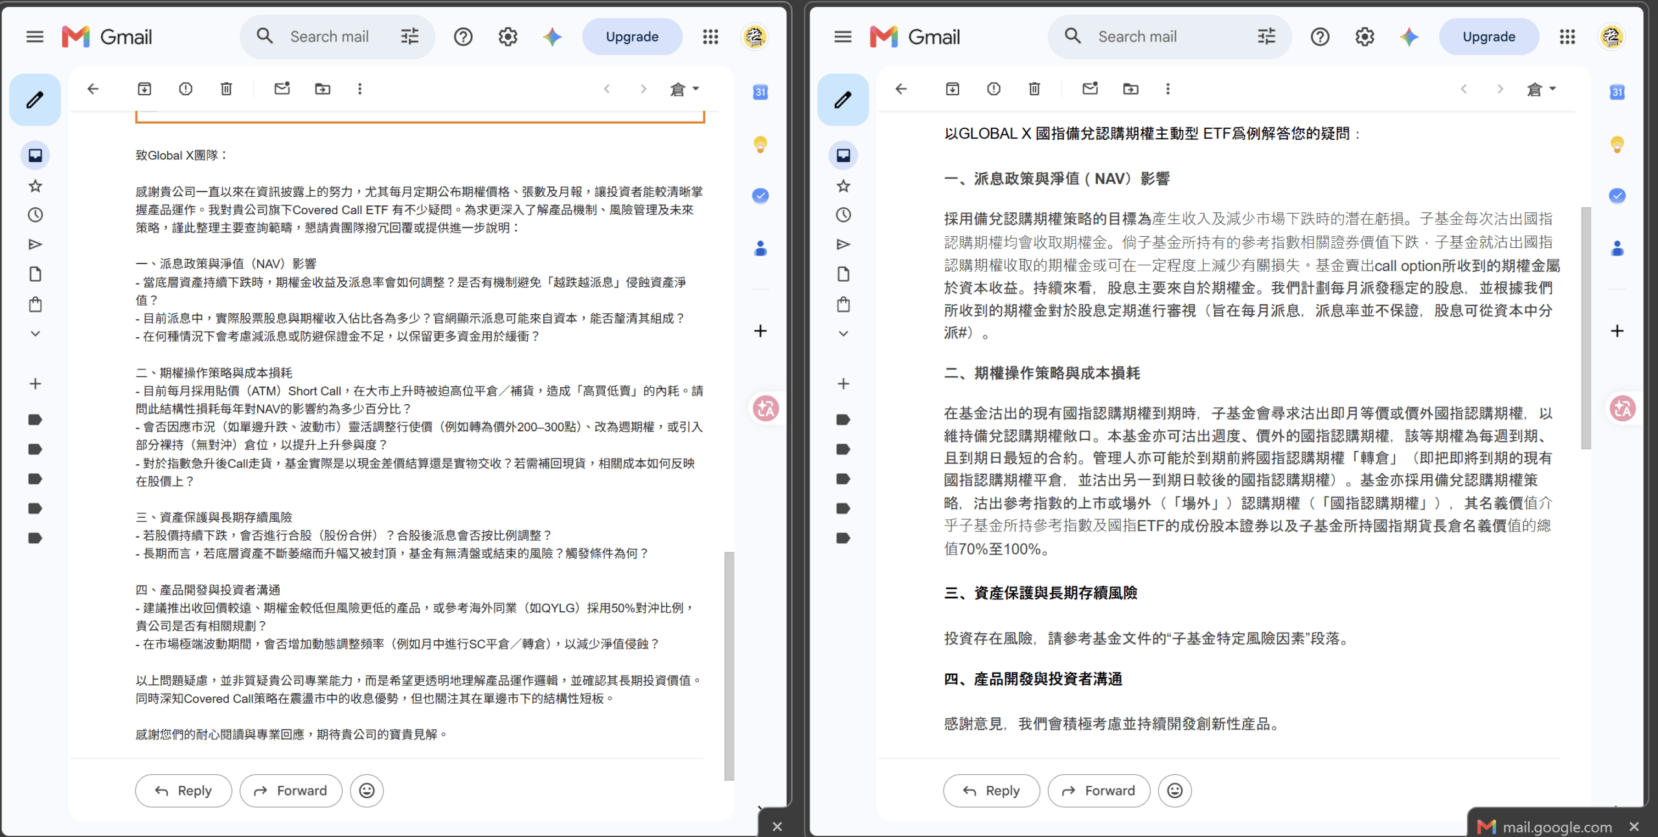Open Settings gear in left Gmail window

(x=508, y=37)
